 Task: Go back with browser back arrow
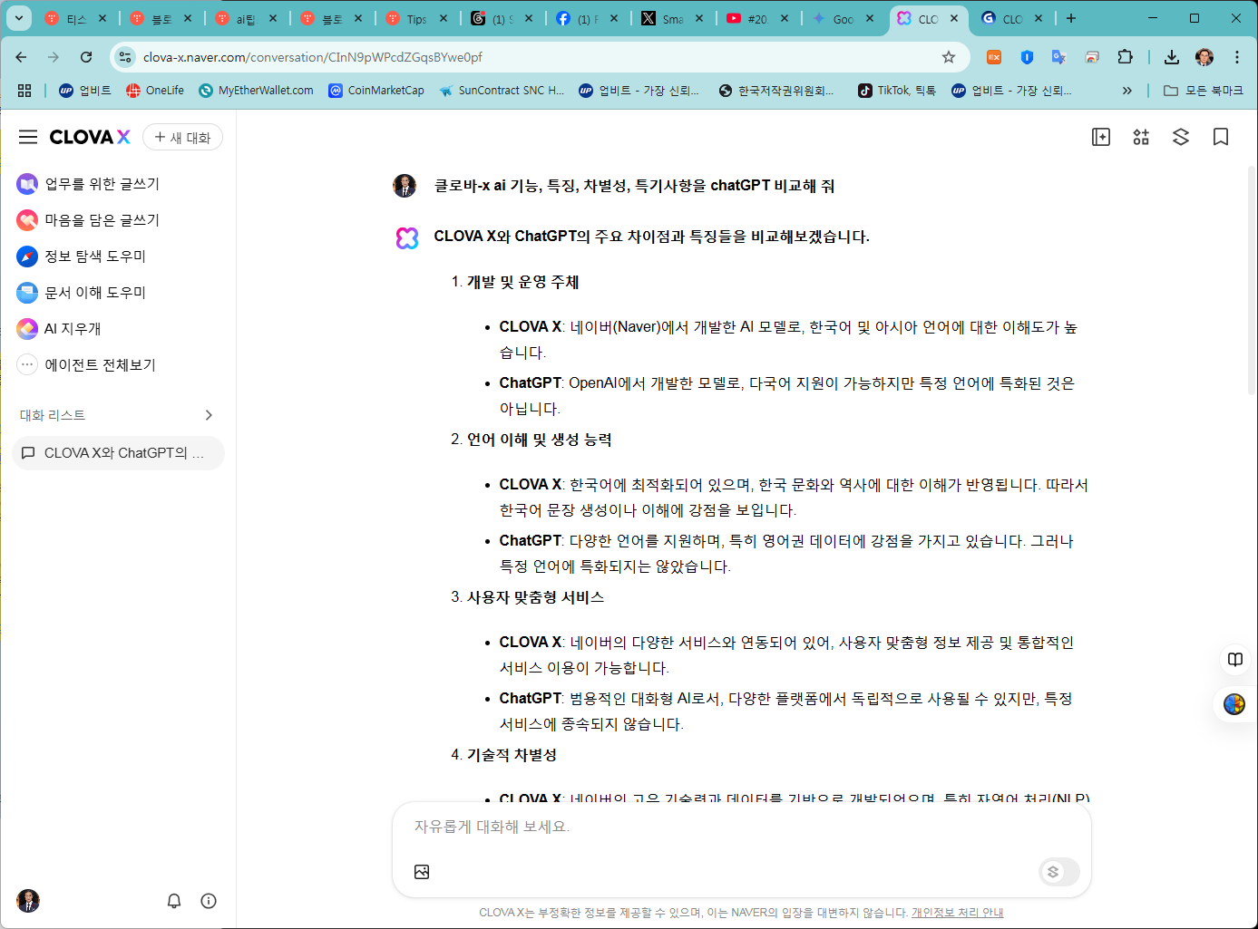(x=21, y=57)
